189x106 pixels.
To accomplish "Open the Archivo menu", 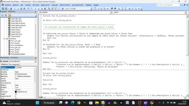I will pyautogui.click(x=8, y=5).
